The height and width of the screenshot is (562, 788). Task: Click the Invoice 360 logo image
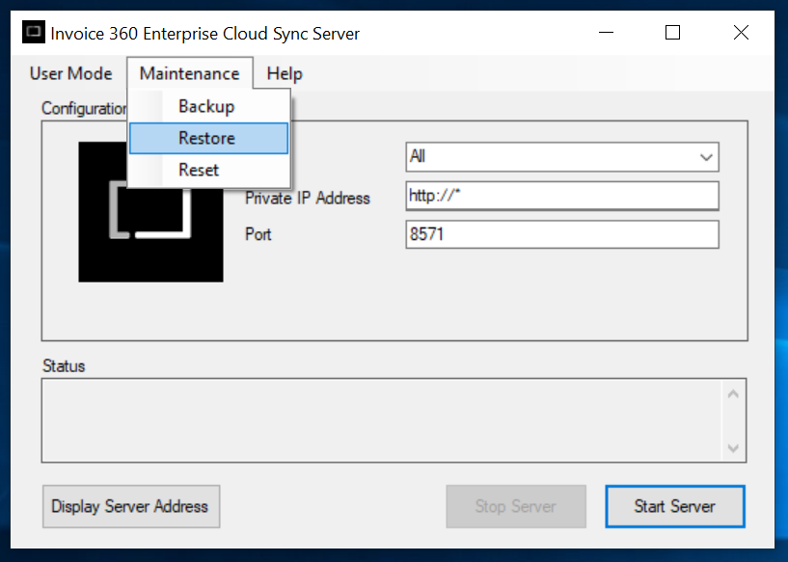point(150,212)
